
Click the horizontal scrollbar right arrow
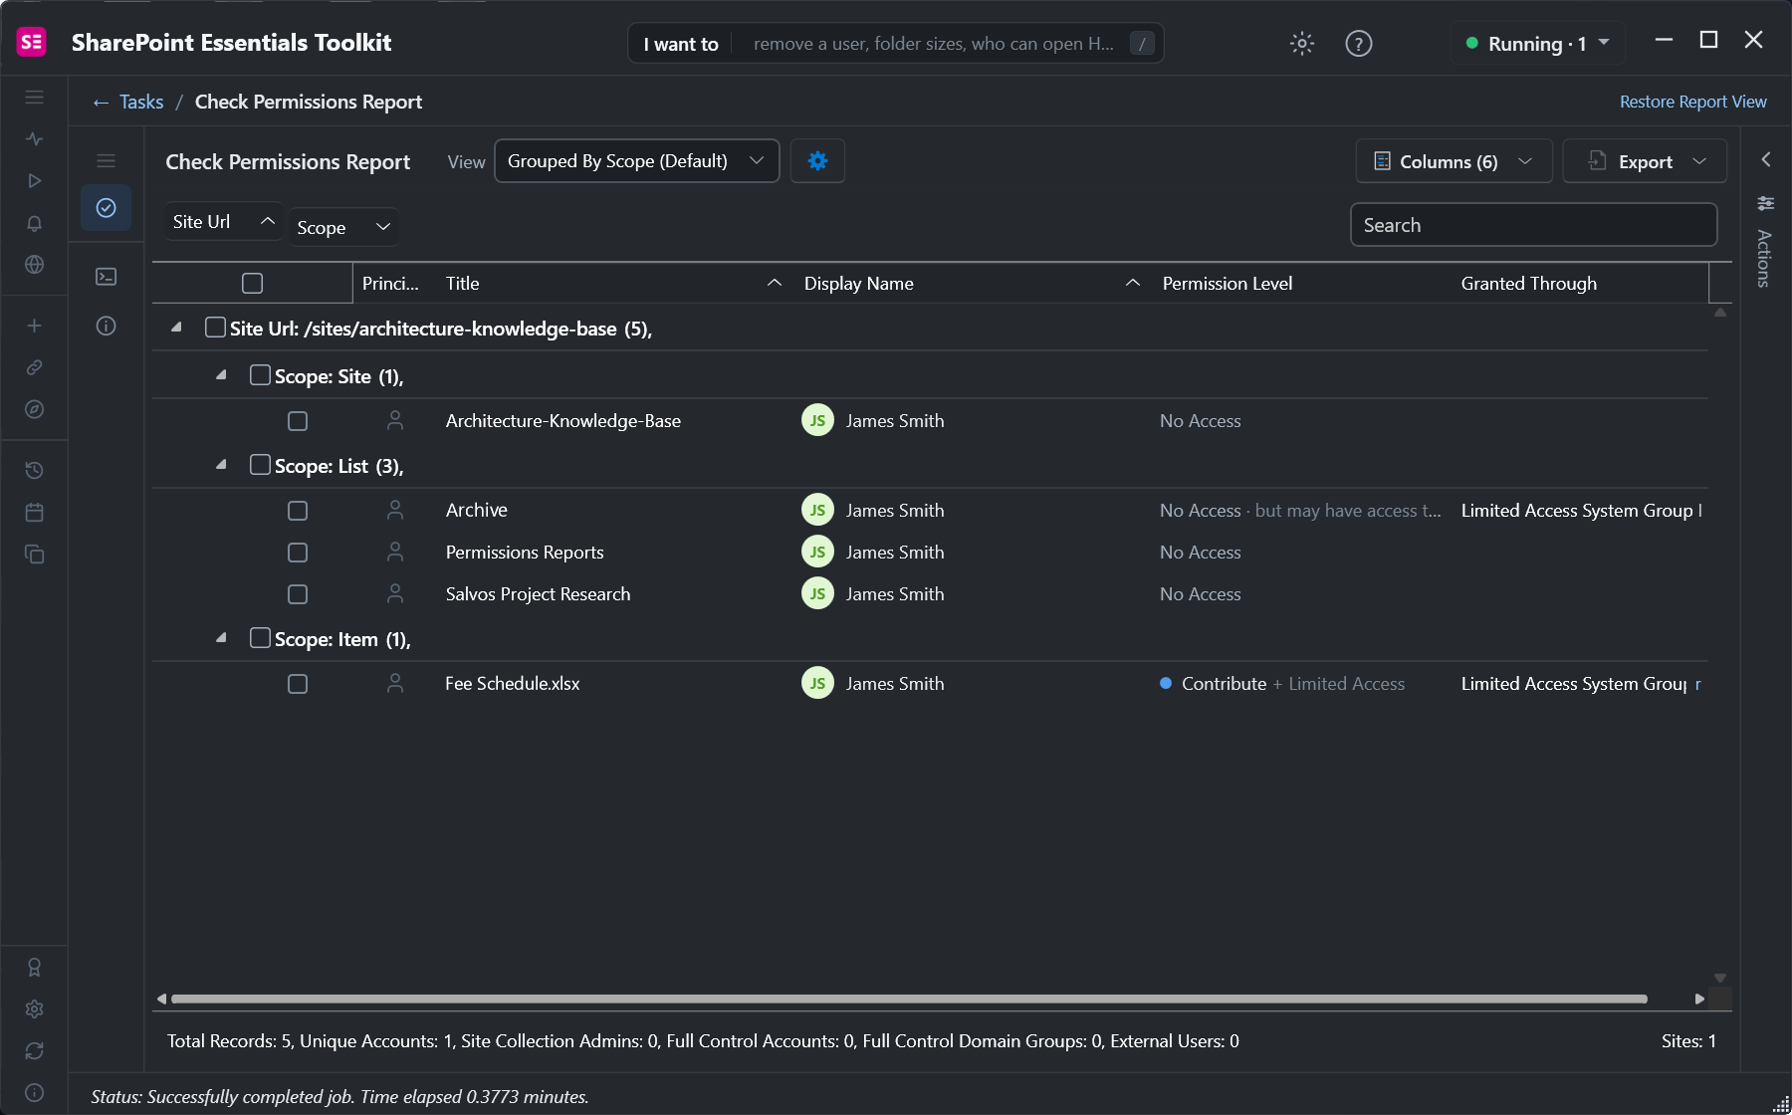[x=1699, y=999]
